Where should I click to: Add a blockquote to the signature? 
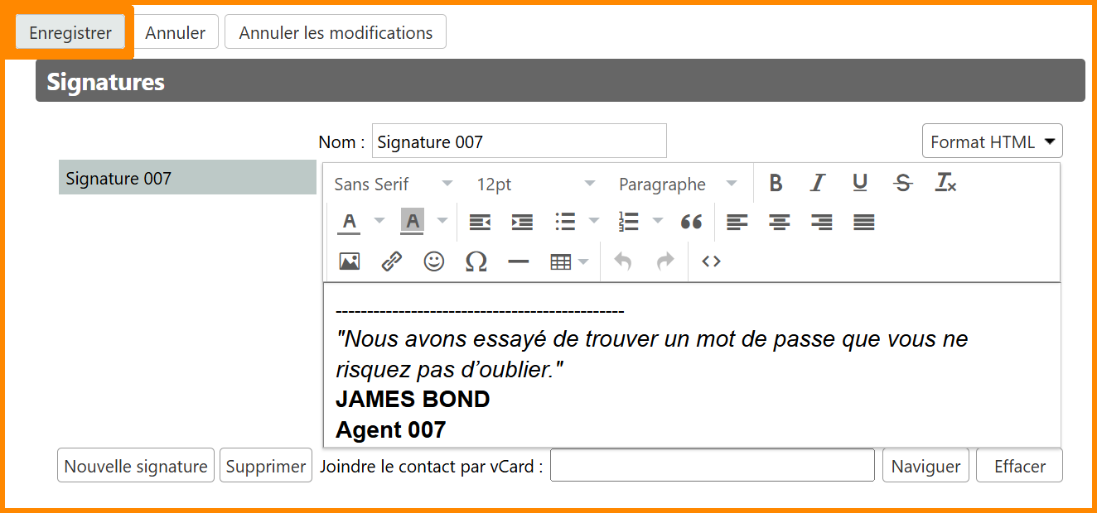[x=691, y=222]
